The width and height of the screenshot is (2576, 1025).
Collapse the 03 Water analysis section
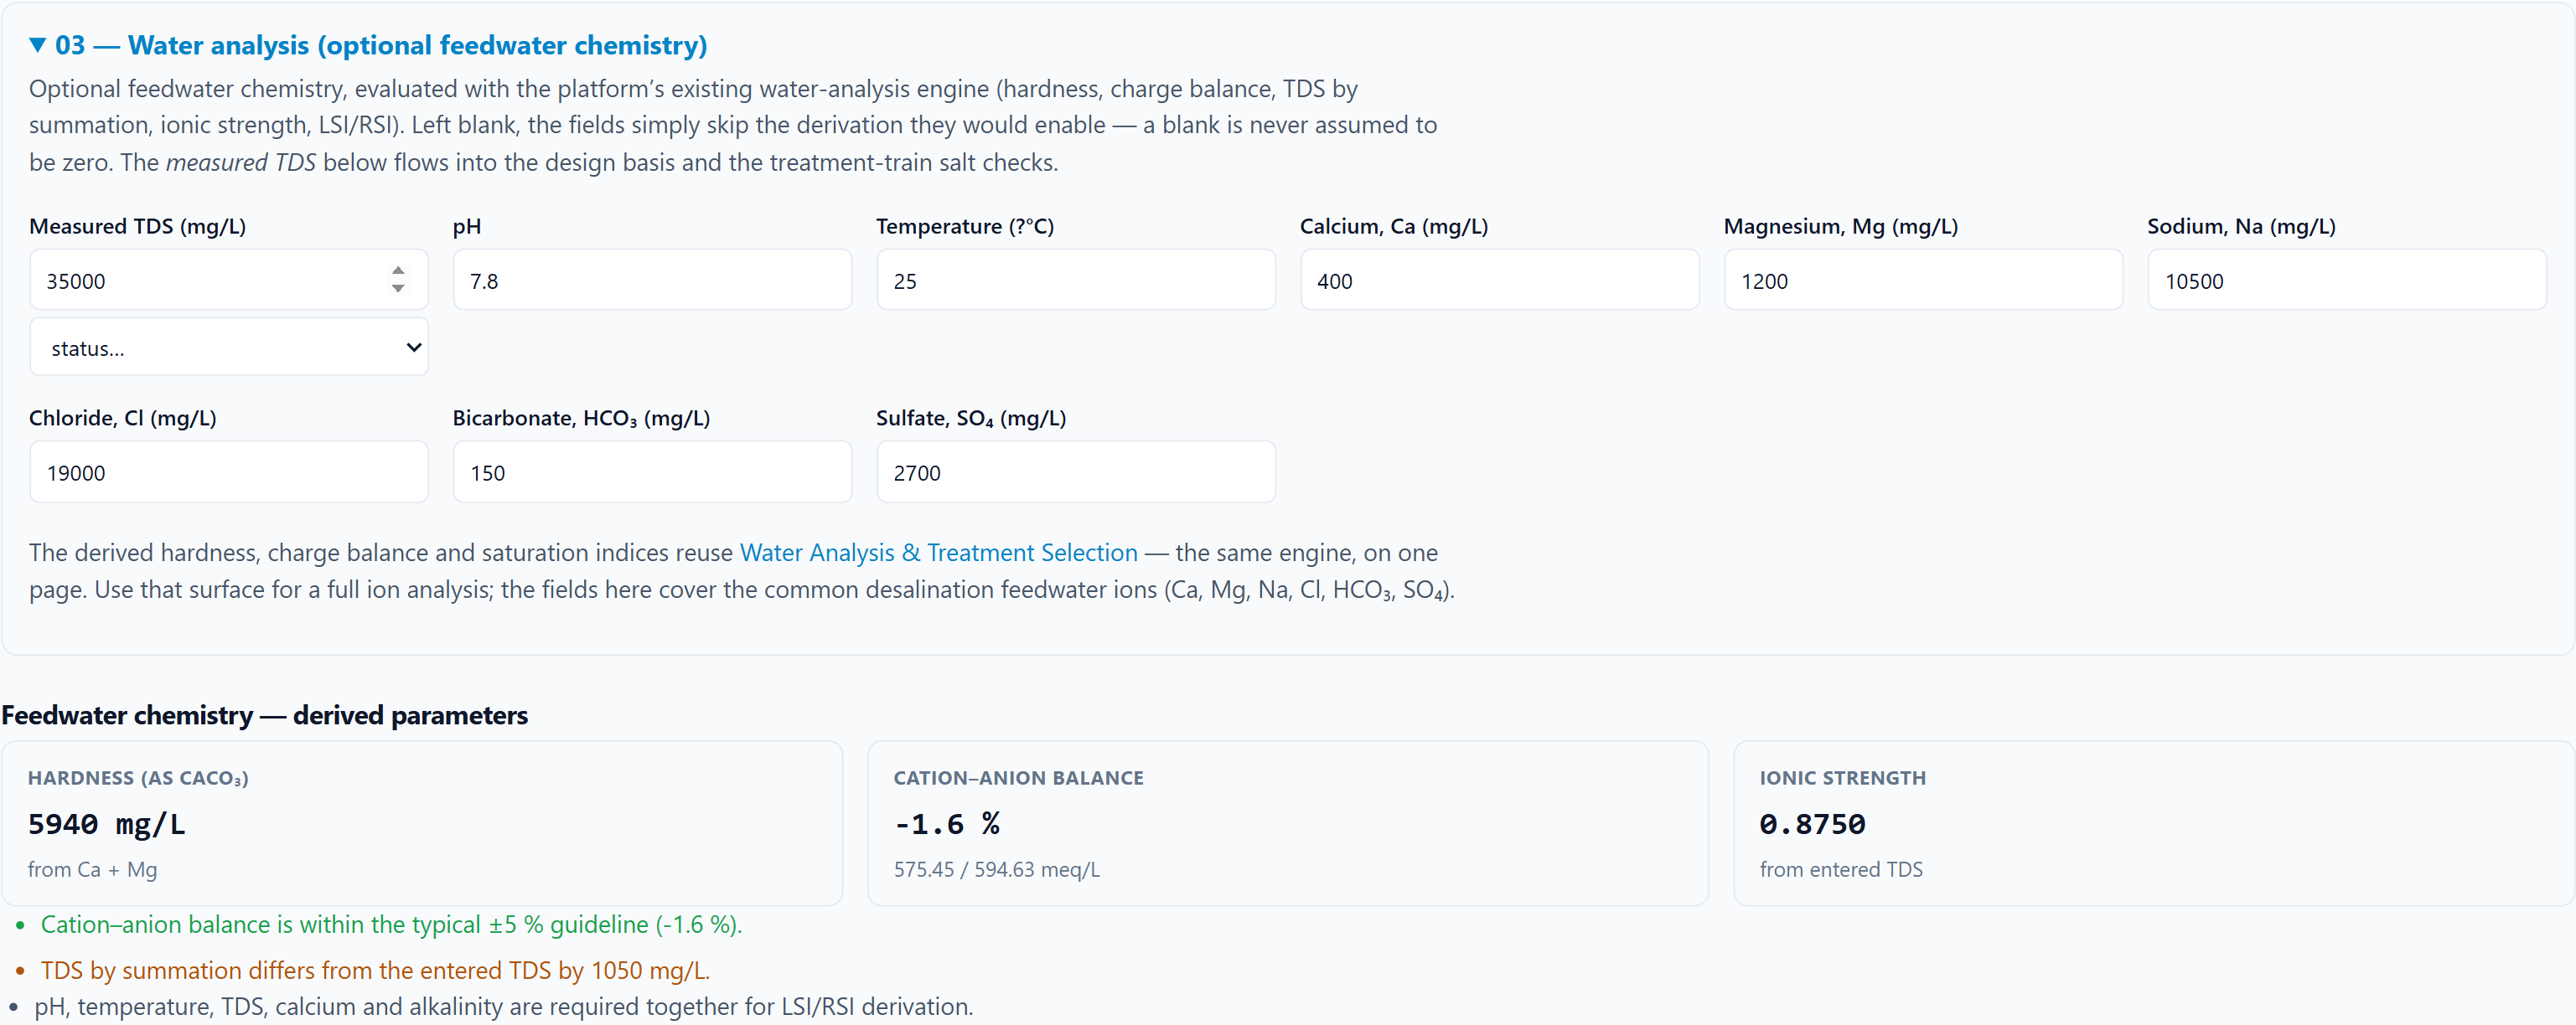368,45
